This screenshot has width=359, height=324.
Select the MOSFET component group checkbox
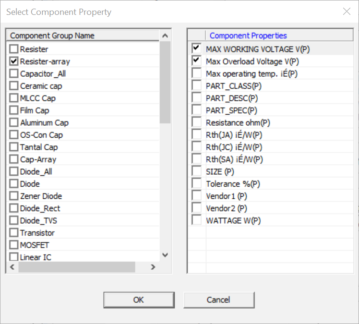tap(14, 245)
